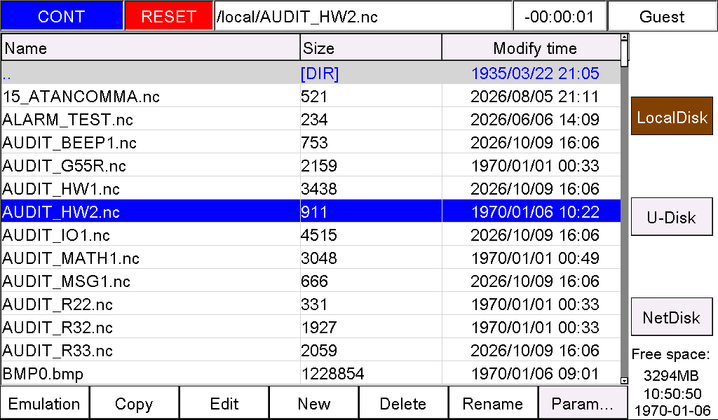Open the Param... button

click(583, 403)
